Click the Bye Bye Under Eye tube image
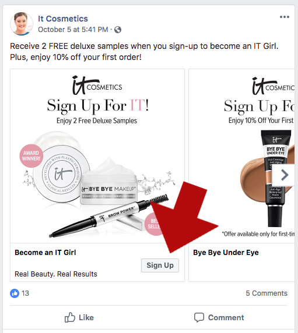Screen dimensions: 298x333 275,178
